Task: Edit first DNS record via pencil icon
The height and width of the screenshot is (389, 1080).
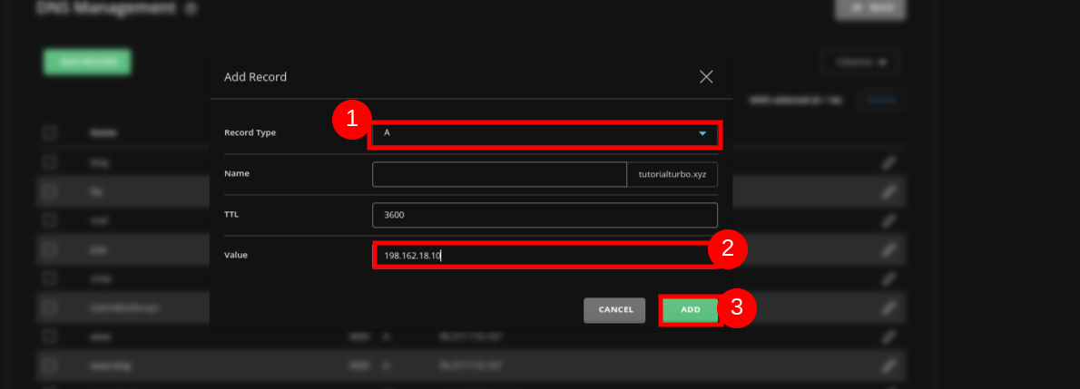Action: [889, 163]
